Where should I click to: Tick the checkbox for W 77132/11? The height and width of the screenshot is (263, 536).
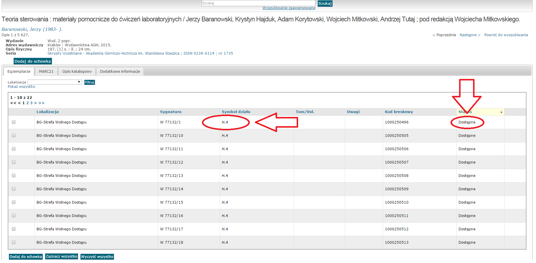coord(14,149)
